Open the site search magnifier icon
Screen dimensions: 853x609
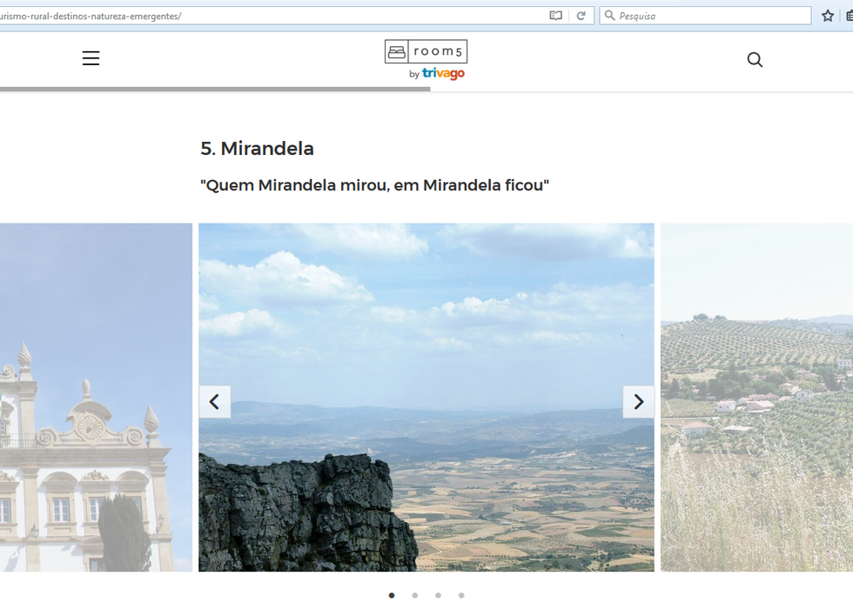[755, 59]
